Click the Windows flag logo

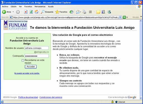tap(139, 6)
